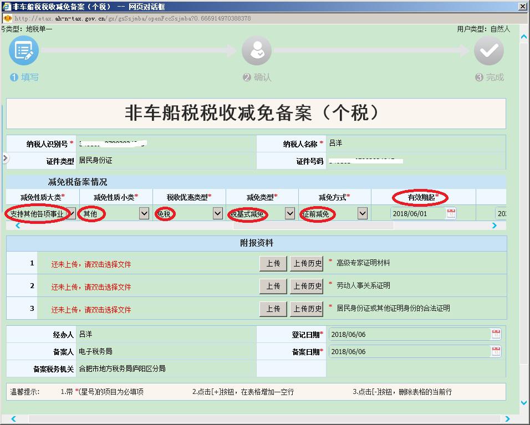Expand the left side panel arrow
Image resolution: width=530 pixels, height=425 pixels.
(5, 158)
